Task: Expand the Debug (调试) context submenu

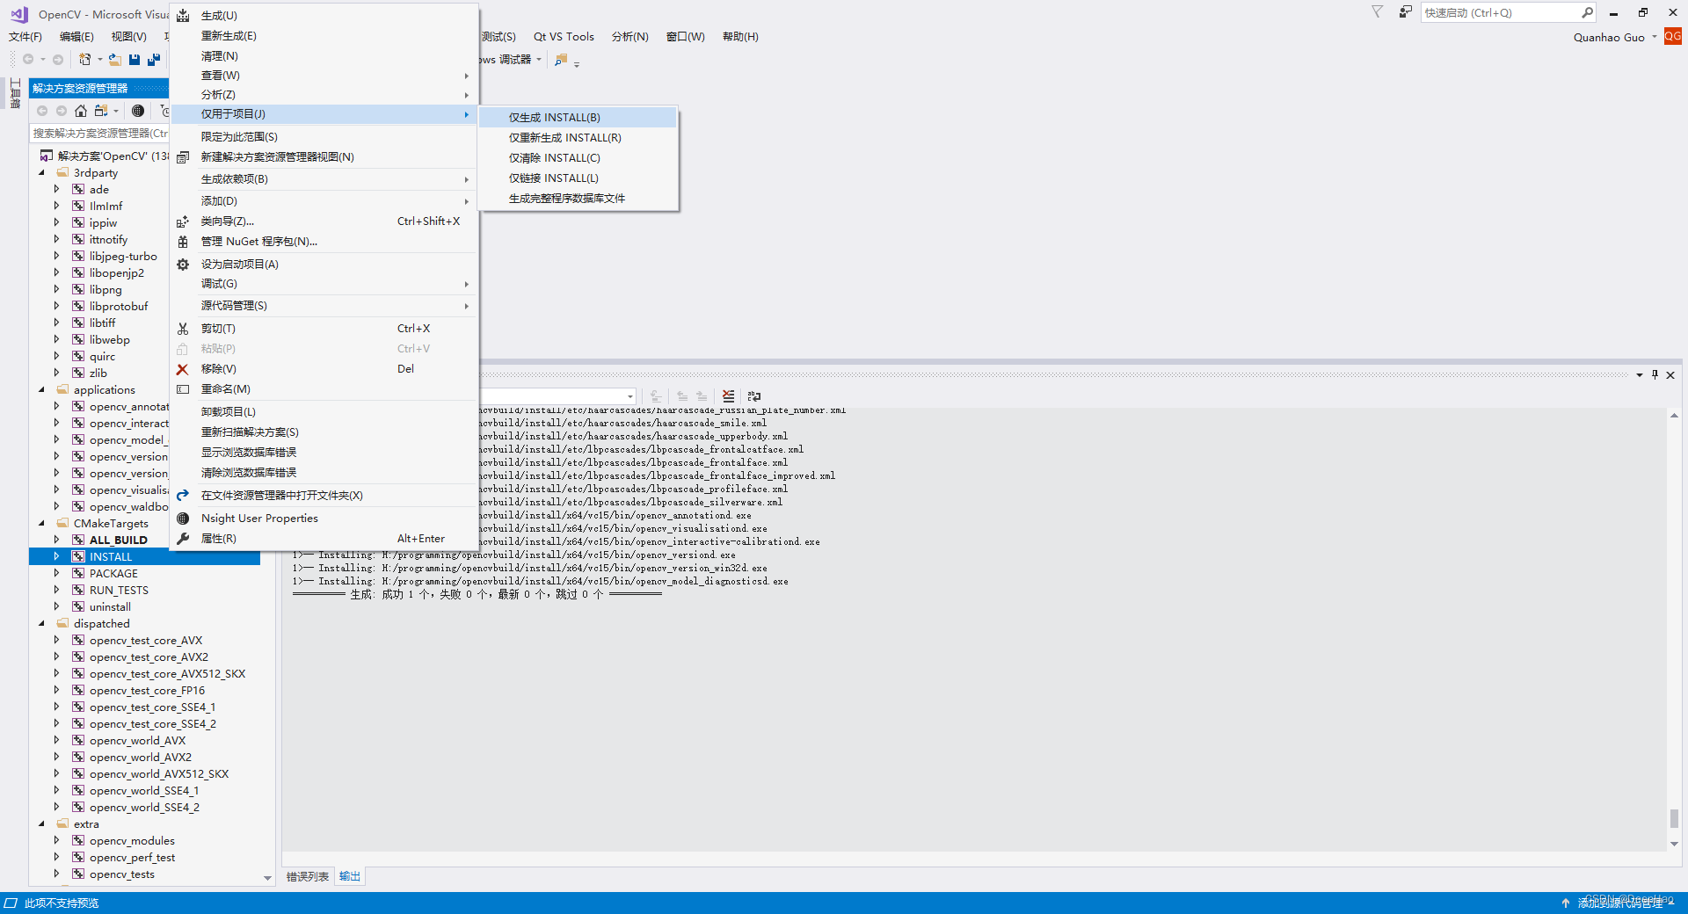Action: point(324,284)
